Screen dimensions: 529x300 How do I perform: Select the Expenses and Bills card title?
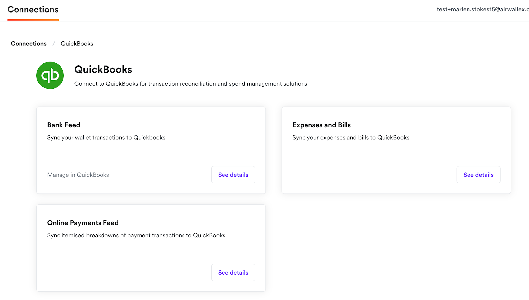pyautogui.click(x=321, y=125)
